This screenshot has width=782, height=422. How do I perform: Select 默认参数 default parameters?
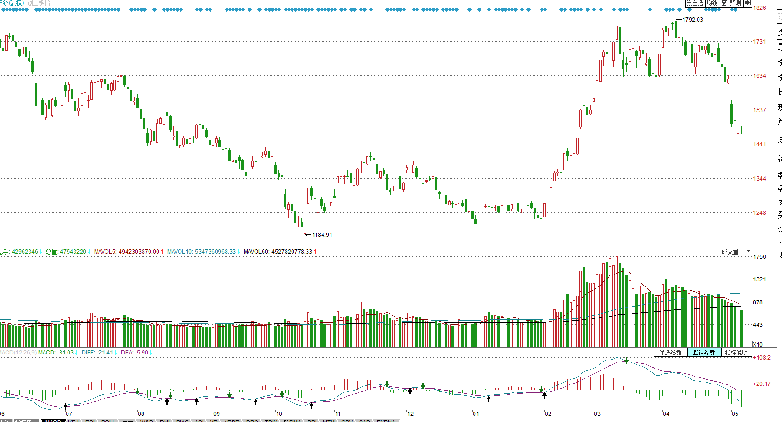coord(704,353)
